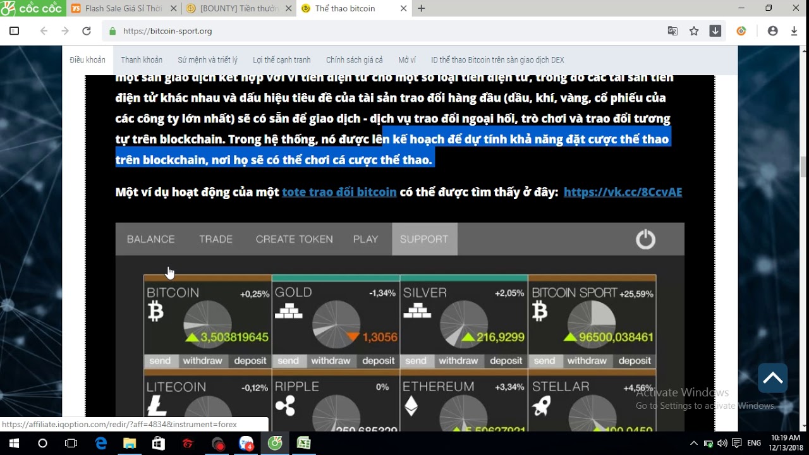Click the TRADE tab in wallet image
The width and height of the screenshot is (809, 455).
[x=216, y=239]
